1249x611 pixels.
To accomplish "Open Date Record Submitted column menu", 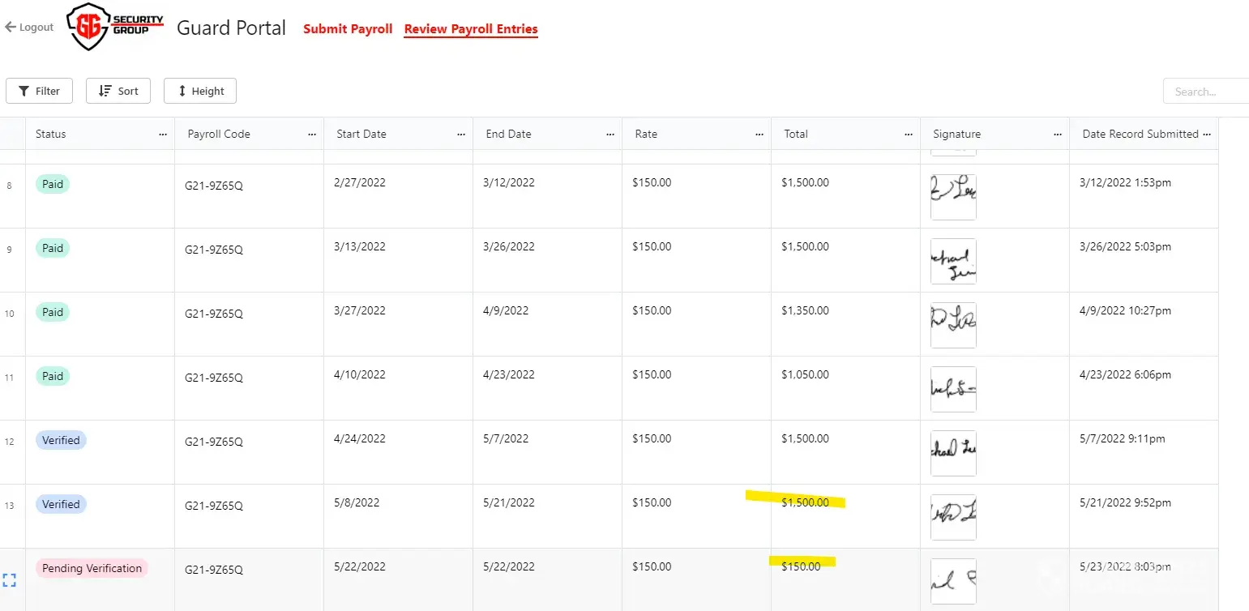I will coord(1207,135).
